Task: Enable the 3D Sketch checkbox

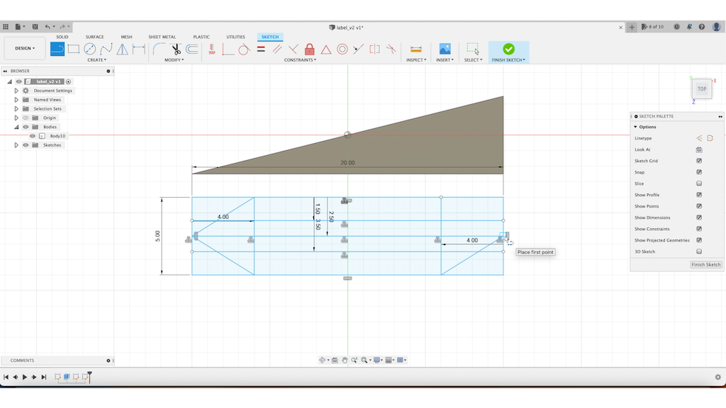Action: coord(699,251)
